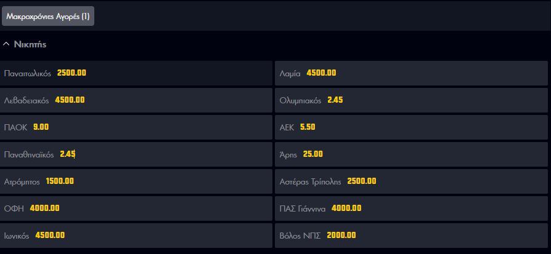Select the Μακροχρόνιες Αγορές (1) tab
551x254 pixels.
coord(48,16)
